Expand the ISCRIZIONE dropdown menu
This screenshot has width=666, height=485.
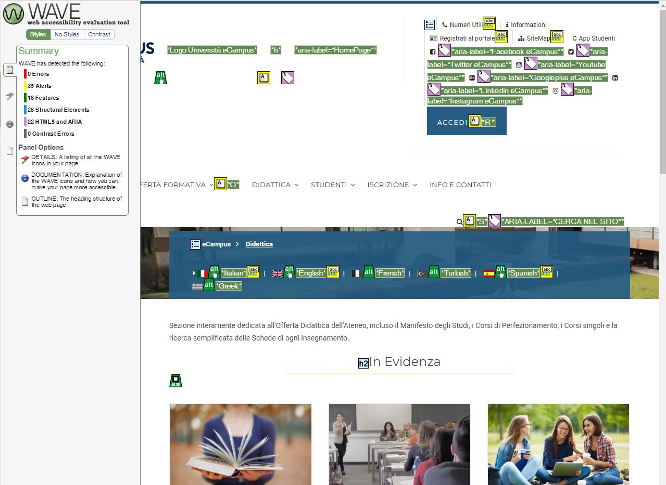click(392, 185)
